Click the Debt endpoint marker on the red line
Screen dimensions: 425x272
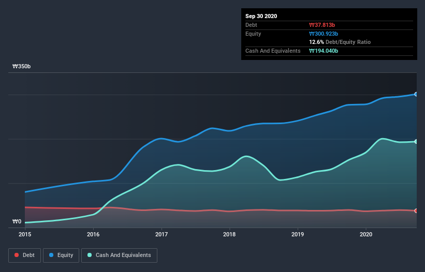[x=416, y=211]
